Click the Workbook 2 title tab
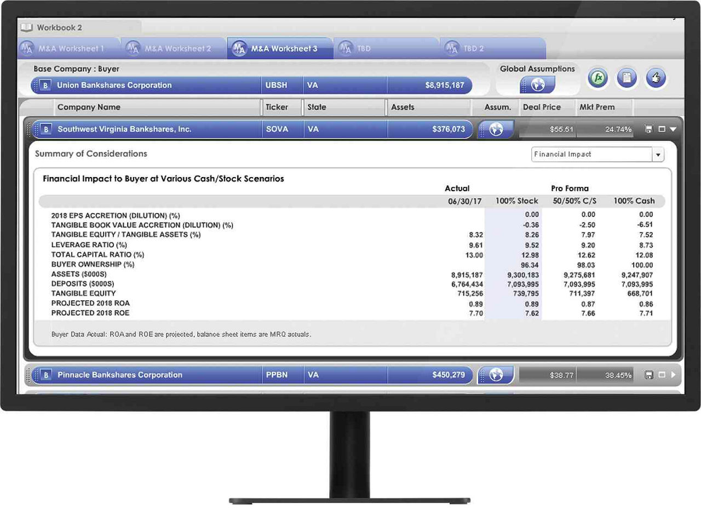 [59, 27]
